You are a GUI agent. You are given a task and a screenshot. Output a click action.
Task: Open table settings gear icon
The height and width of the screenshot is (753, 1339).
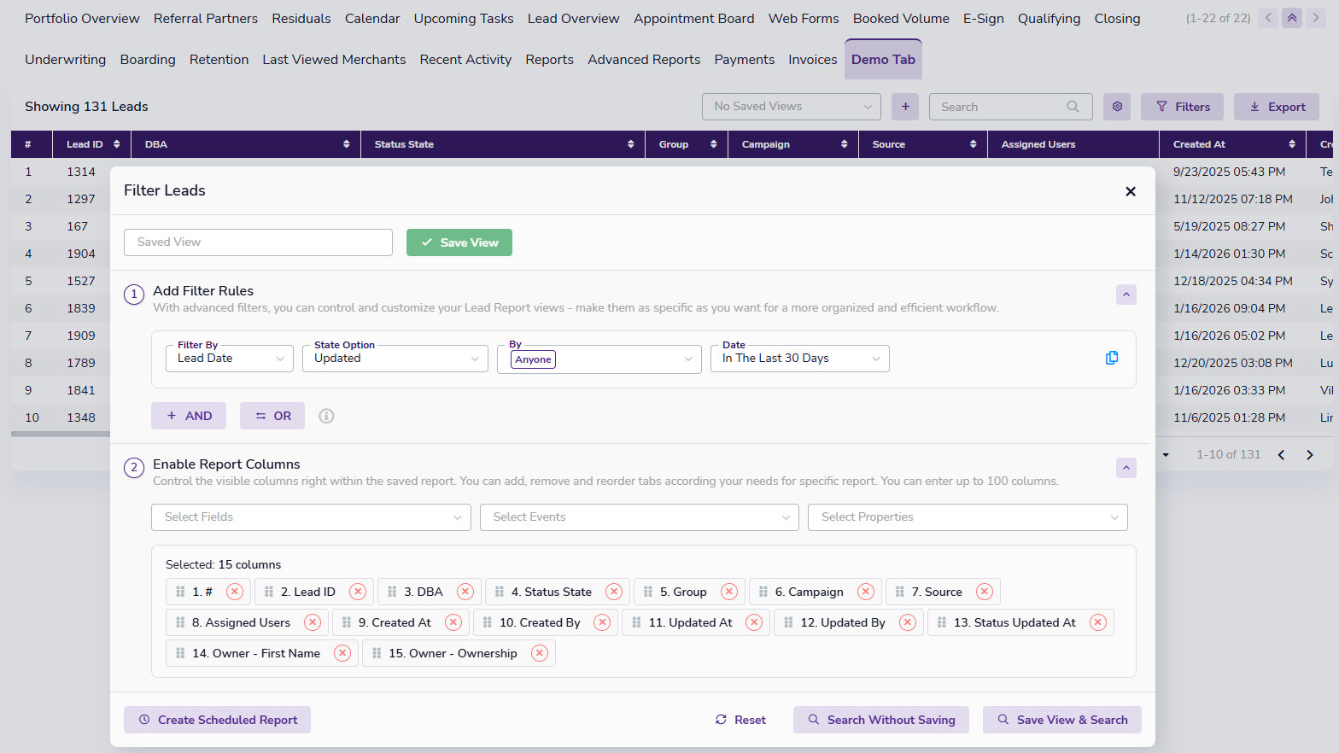click(x=1117, y=107)
